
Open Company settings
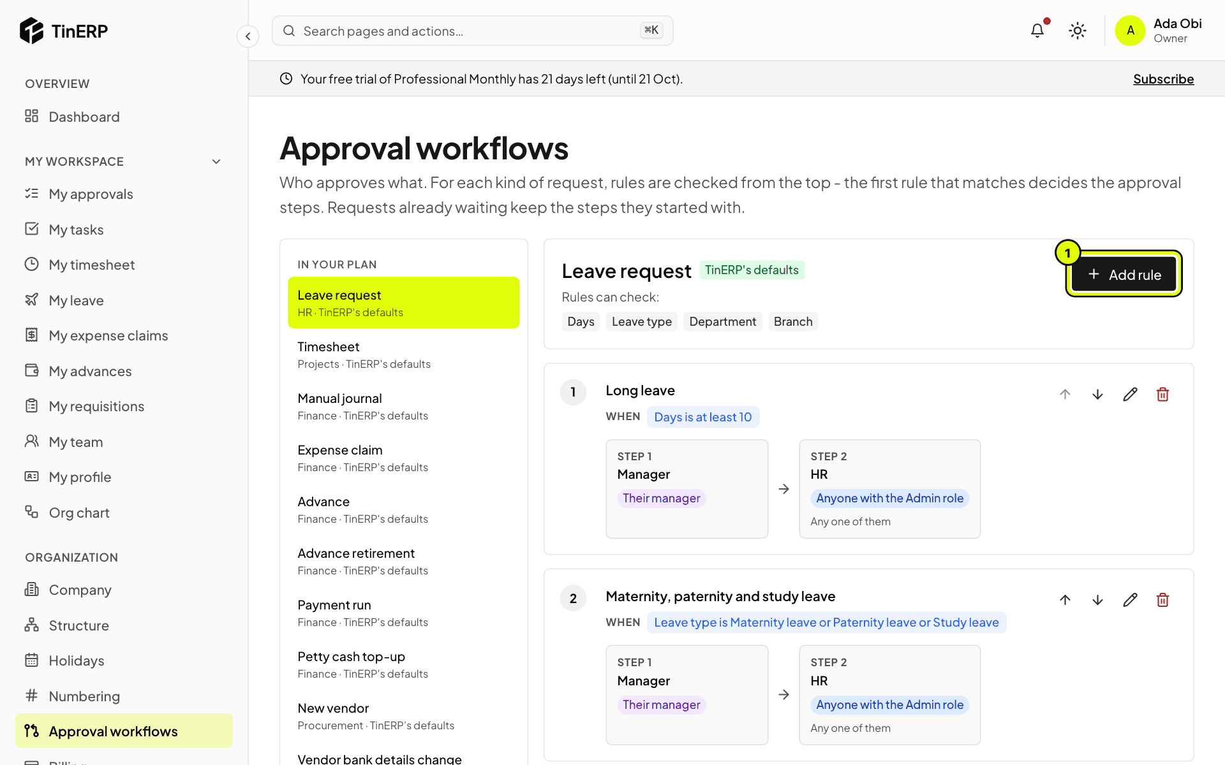tap(124, 590)
